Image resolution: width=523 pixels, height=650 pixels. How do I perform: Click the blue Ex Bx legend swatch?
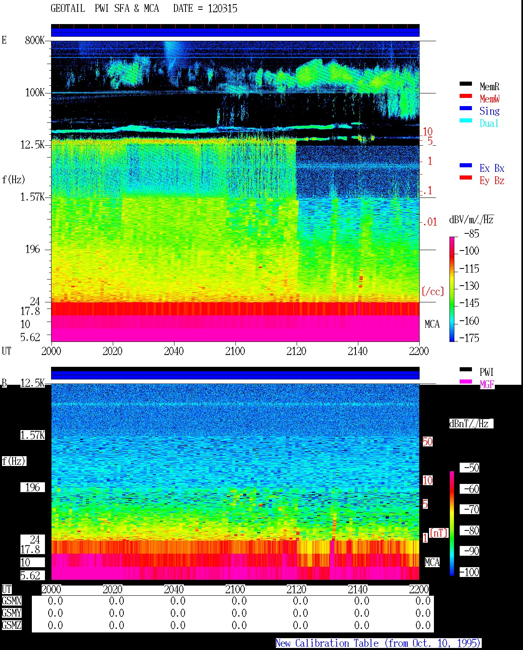coord(466,166)
